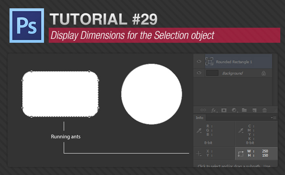Add a layer mask
Viewport: 285px width, 175px height.
224,110
